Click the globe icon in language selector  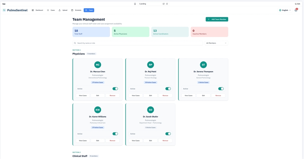tap(280, 10)
